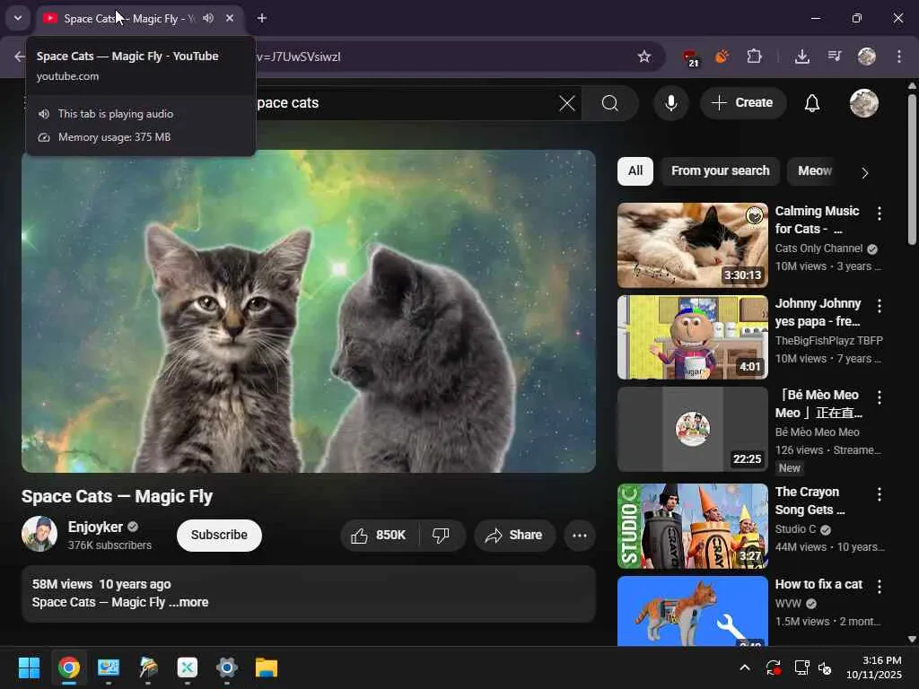Open the Enjoyker channel name link

(x=95, y=527)
